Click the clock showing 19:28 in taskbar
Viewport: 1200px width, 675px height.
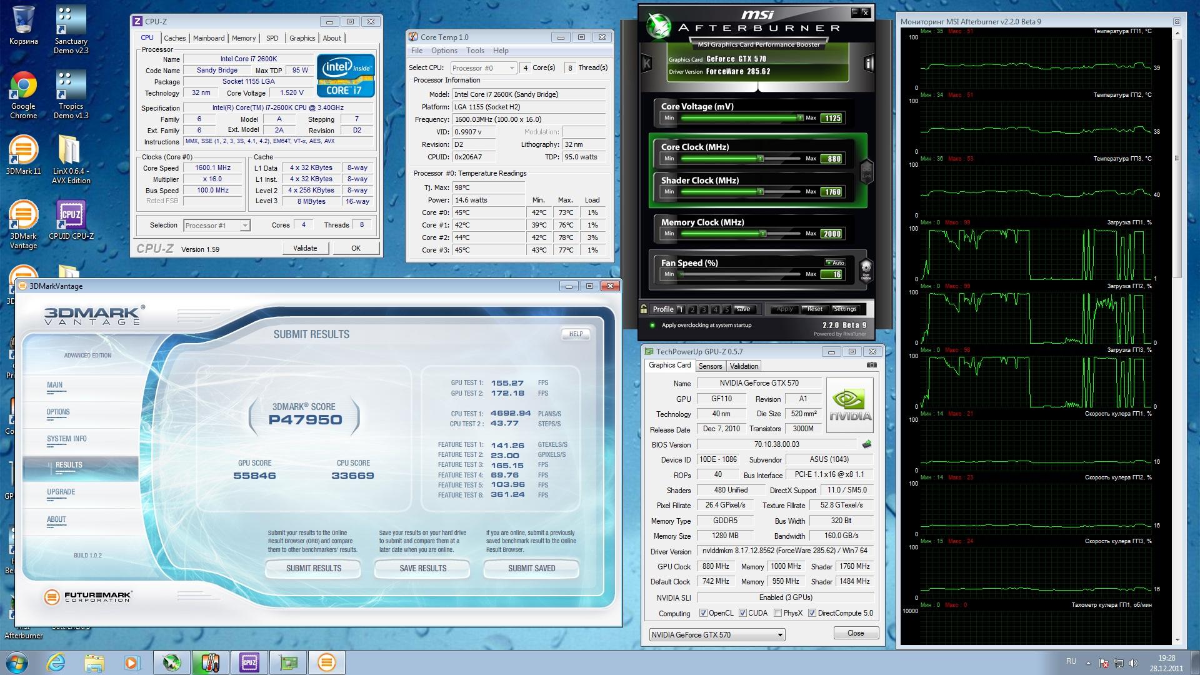[1166, 658]
